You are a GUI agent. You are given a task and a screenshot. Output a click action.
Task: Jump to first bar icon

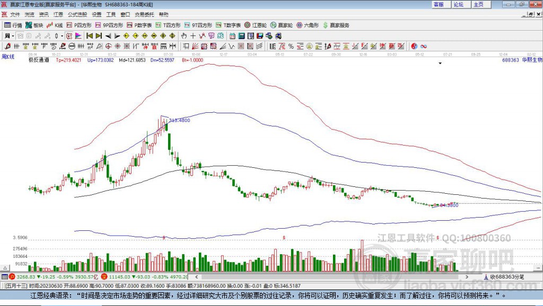(89, 36)
